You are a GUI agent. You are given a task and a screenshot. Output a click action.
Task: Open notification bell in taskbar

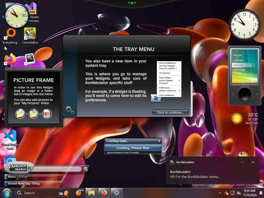pyautogui.click(x=261, y=193)
